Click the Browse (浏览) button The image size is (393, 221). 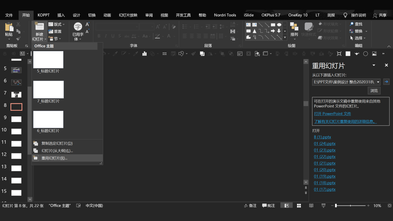pos(374,91)
